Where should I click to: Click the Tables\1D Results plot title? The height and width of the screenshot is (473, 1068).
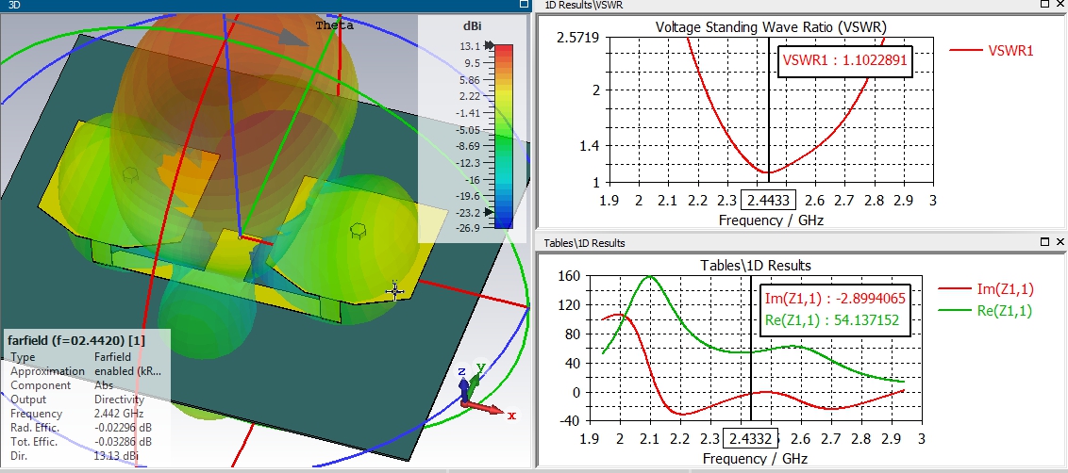click(x=756, y=266)
